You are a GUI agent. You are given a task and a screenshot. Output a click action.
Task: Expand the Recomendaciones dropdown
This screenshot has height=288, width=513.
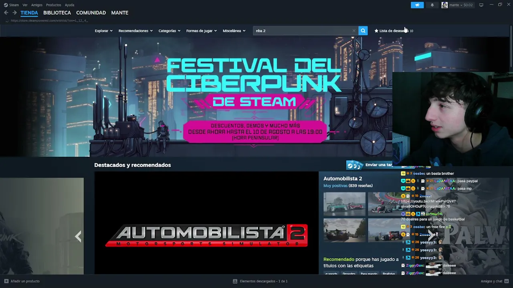point(135,31)
